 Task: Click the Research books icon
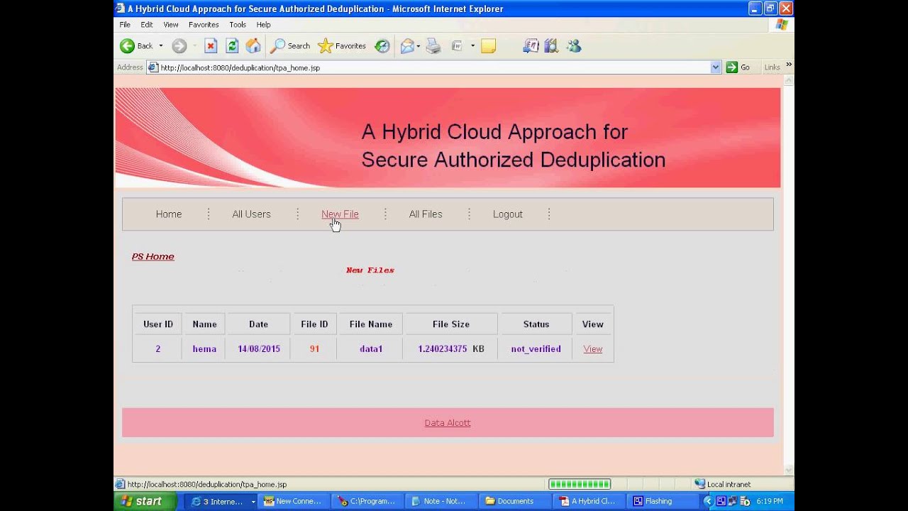pyautogui.click(x=551, y=46)
